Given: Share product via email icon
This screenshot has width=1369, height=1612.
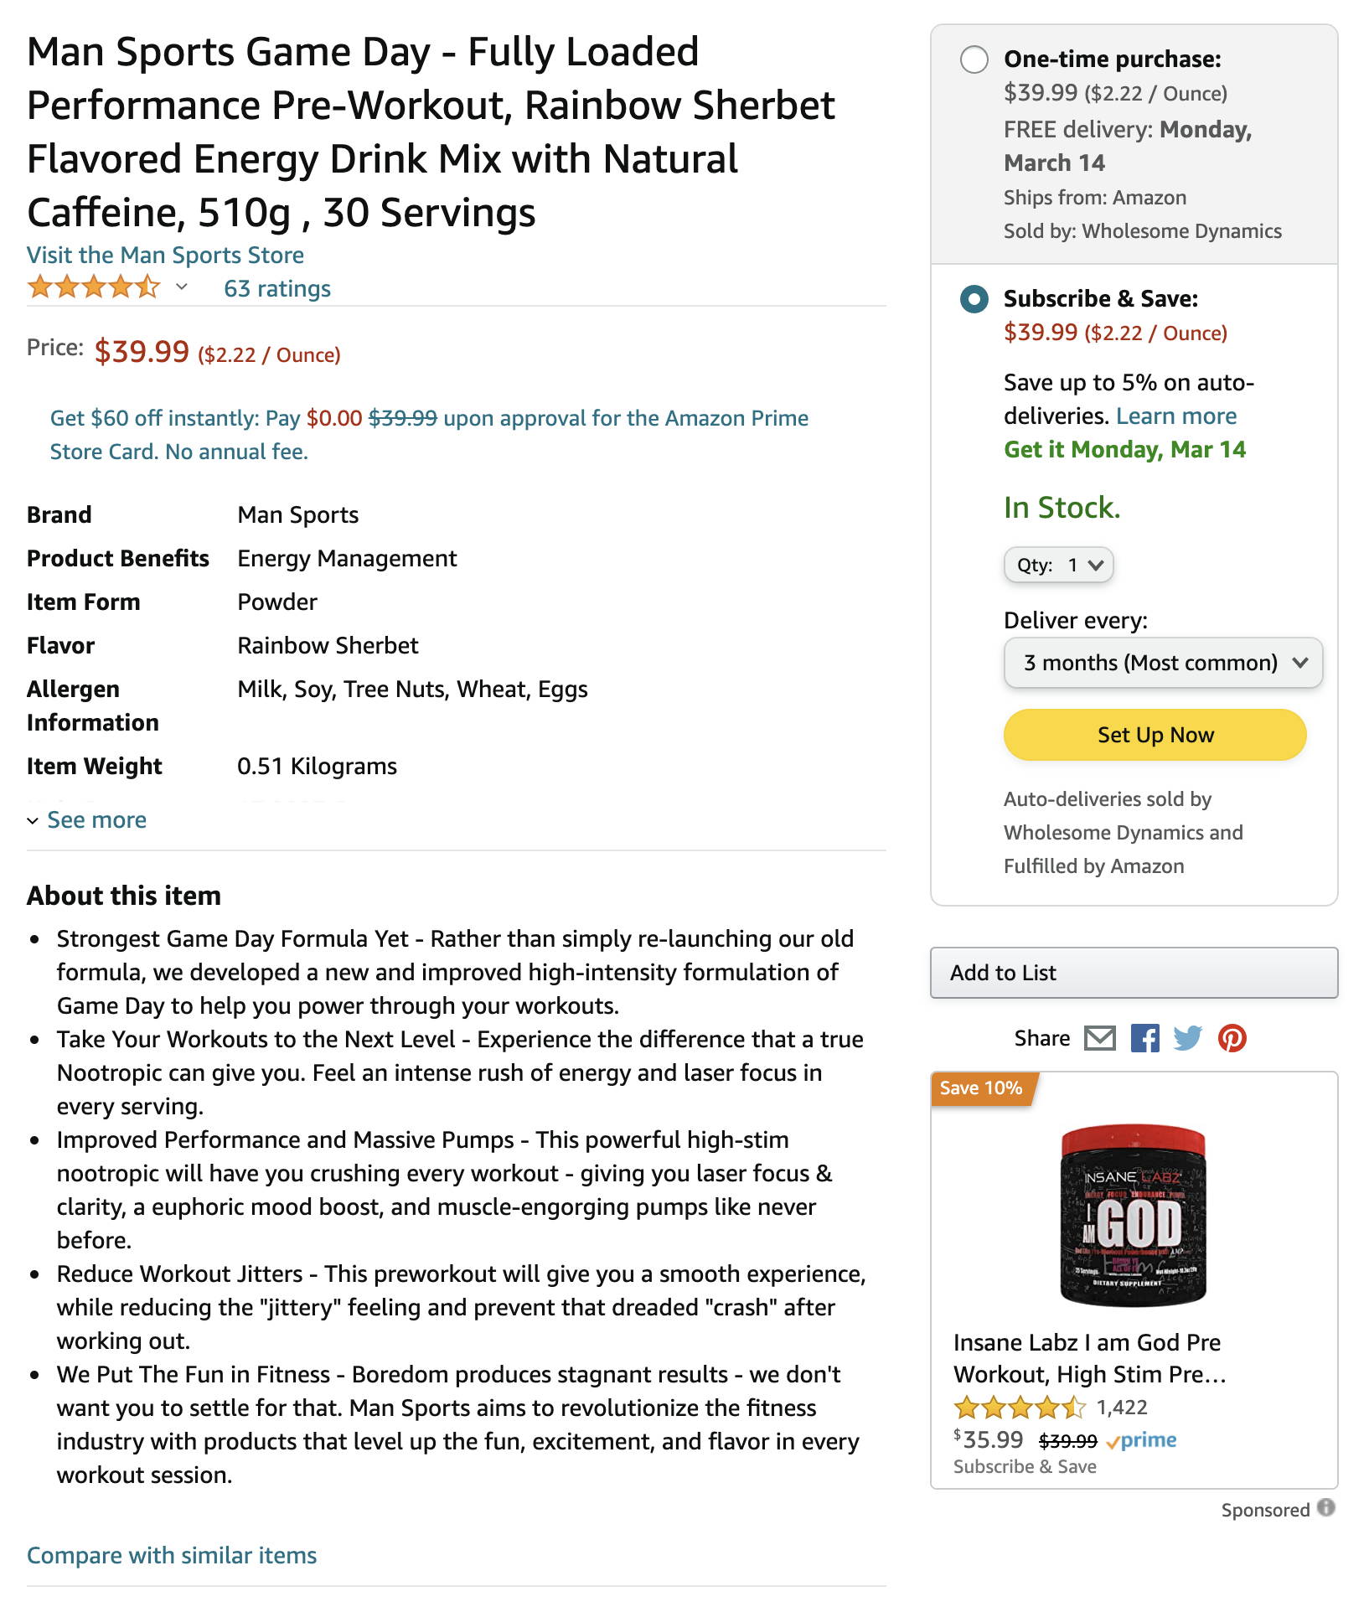Looking at the screenshot, I should coord(1100,1038).
